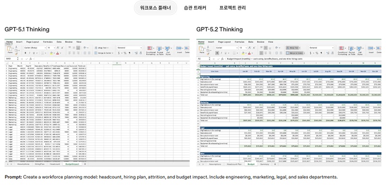386x186 pixels.
Task: Click Decrease font size A in GPT-5.1 screenshot
Action: coord(62,48)
